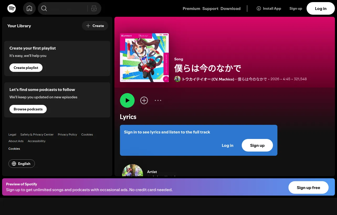Click the Create playlist button
Image resolution: width=337 pixels, height=215 pixels.
coord(26,68)
